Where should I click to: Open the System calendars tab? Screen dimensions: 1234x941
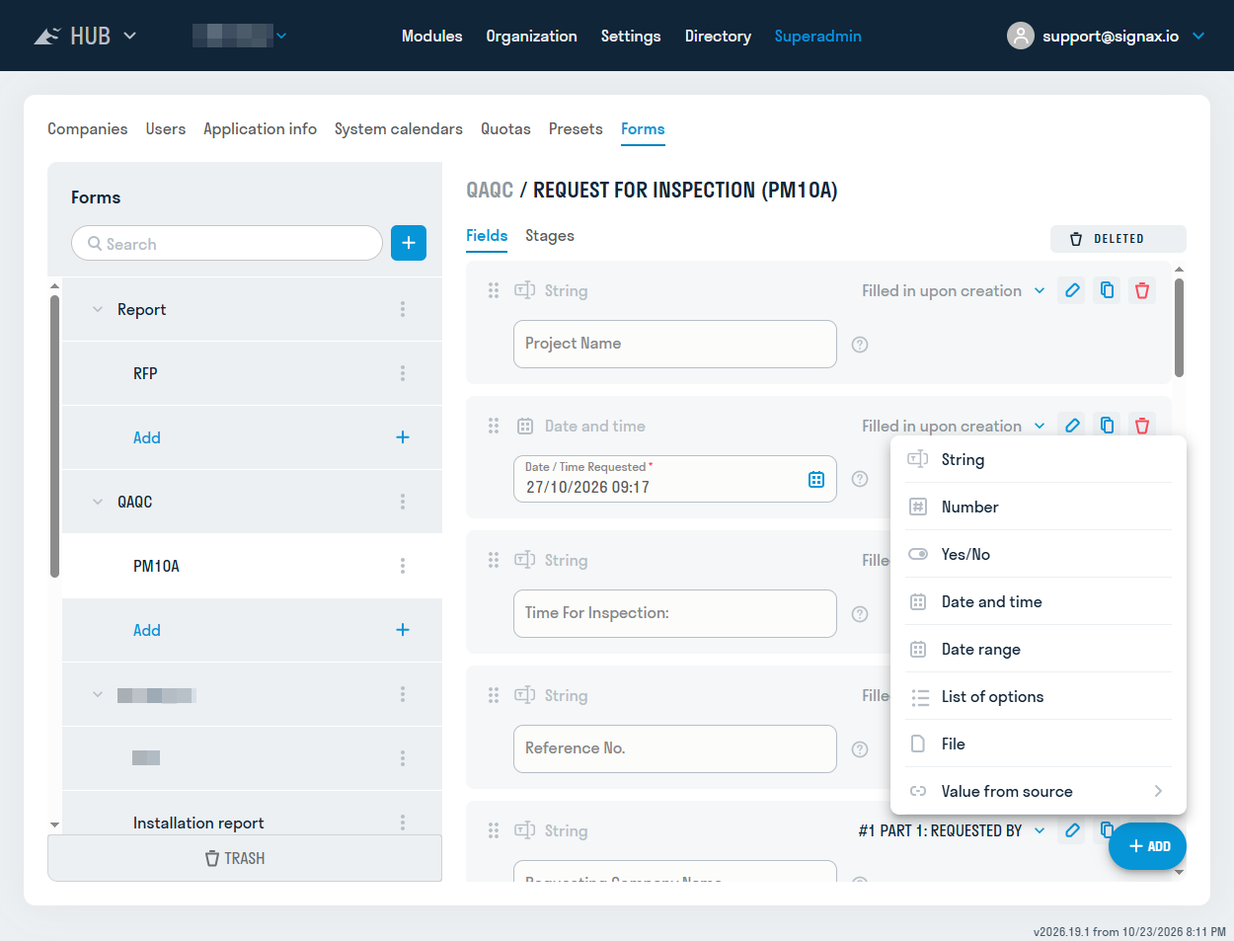tap(399, 129)
